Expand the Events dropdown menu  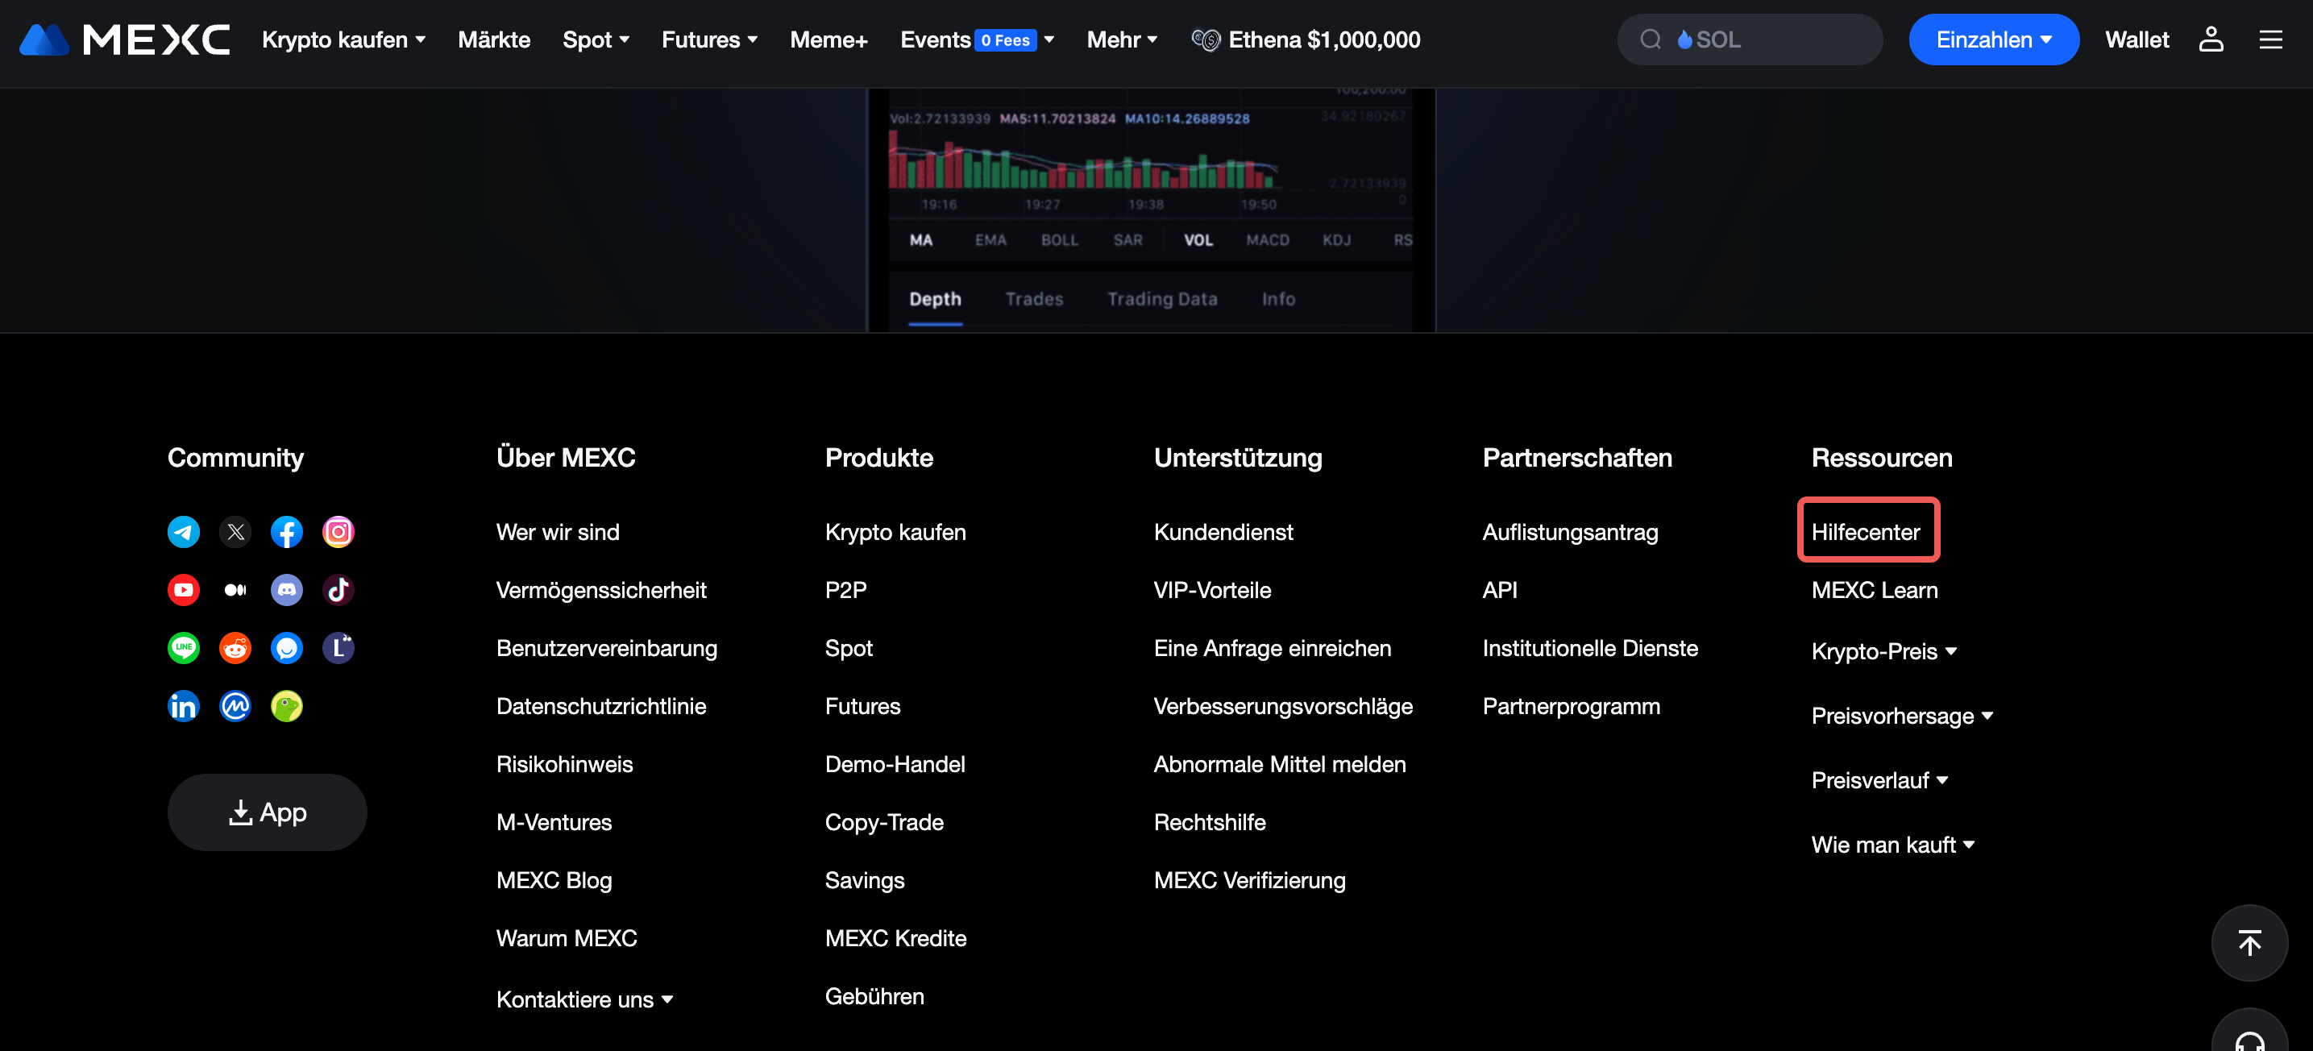(977, 39)
